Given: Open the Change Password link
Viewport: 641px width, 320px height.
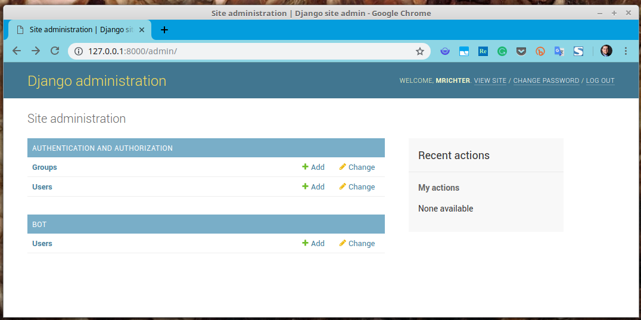Looking at the screenshot, I should 546,80.
